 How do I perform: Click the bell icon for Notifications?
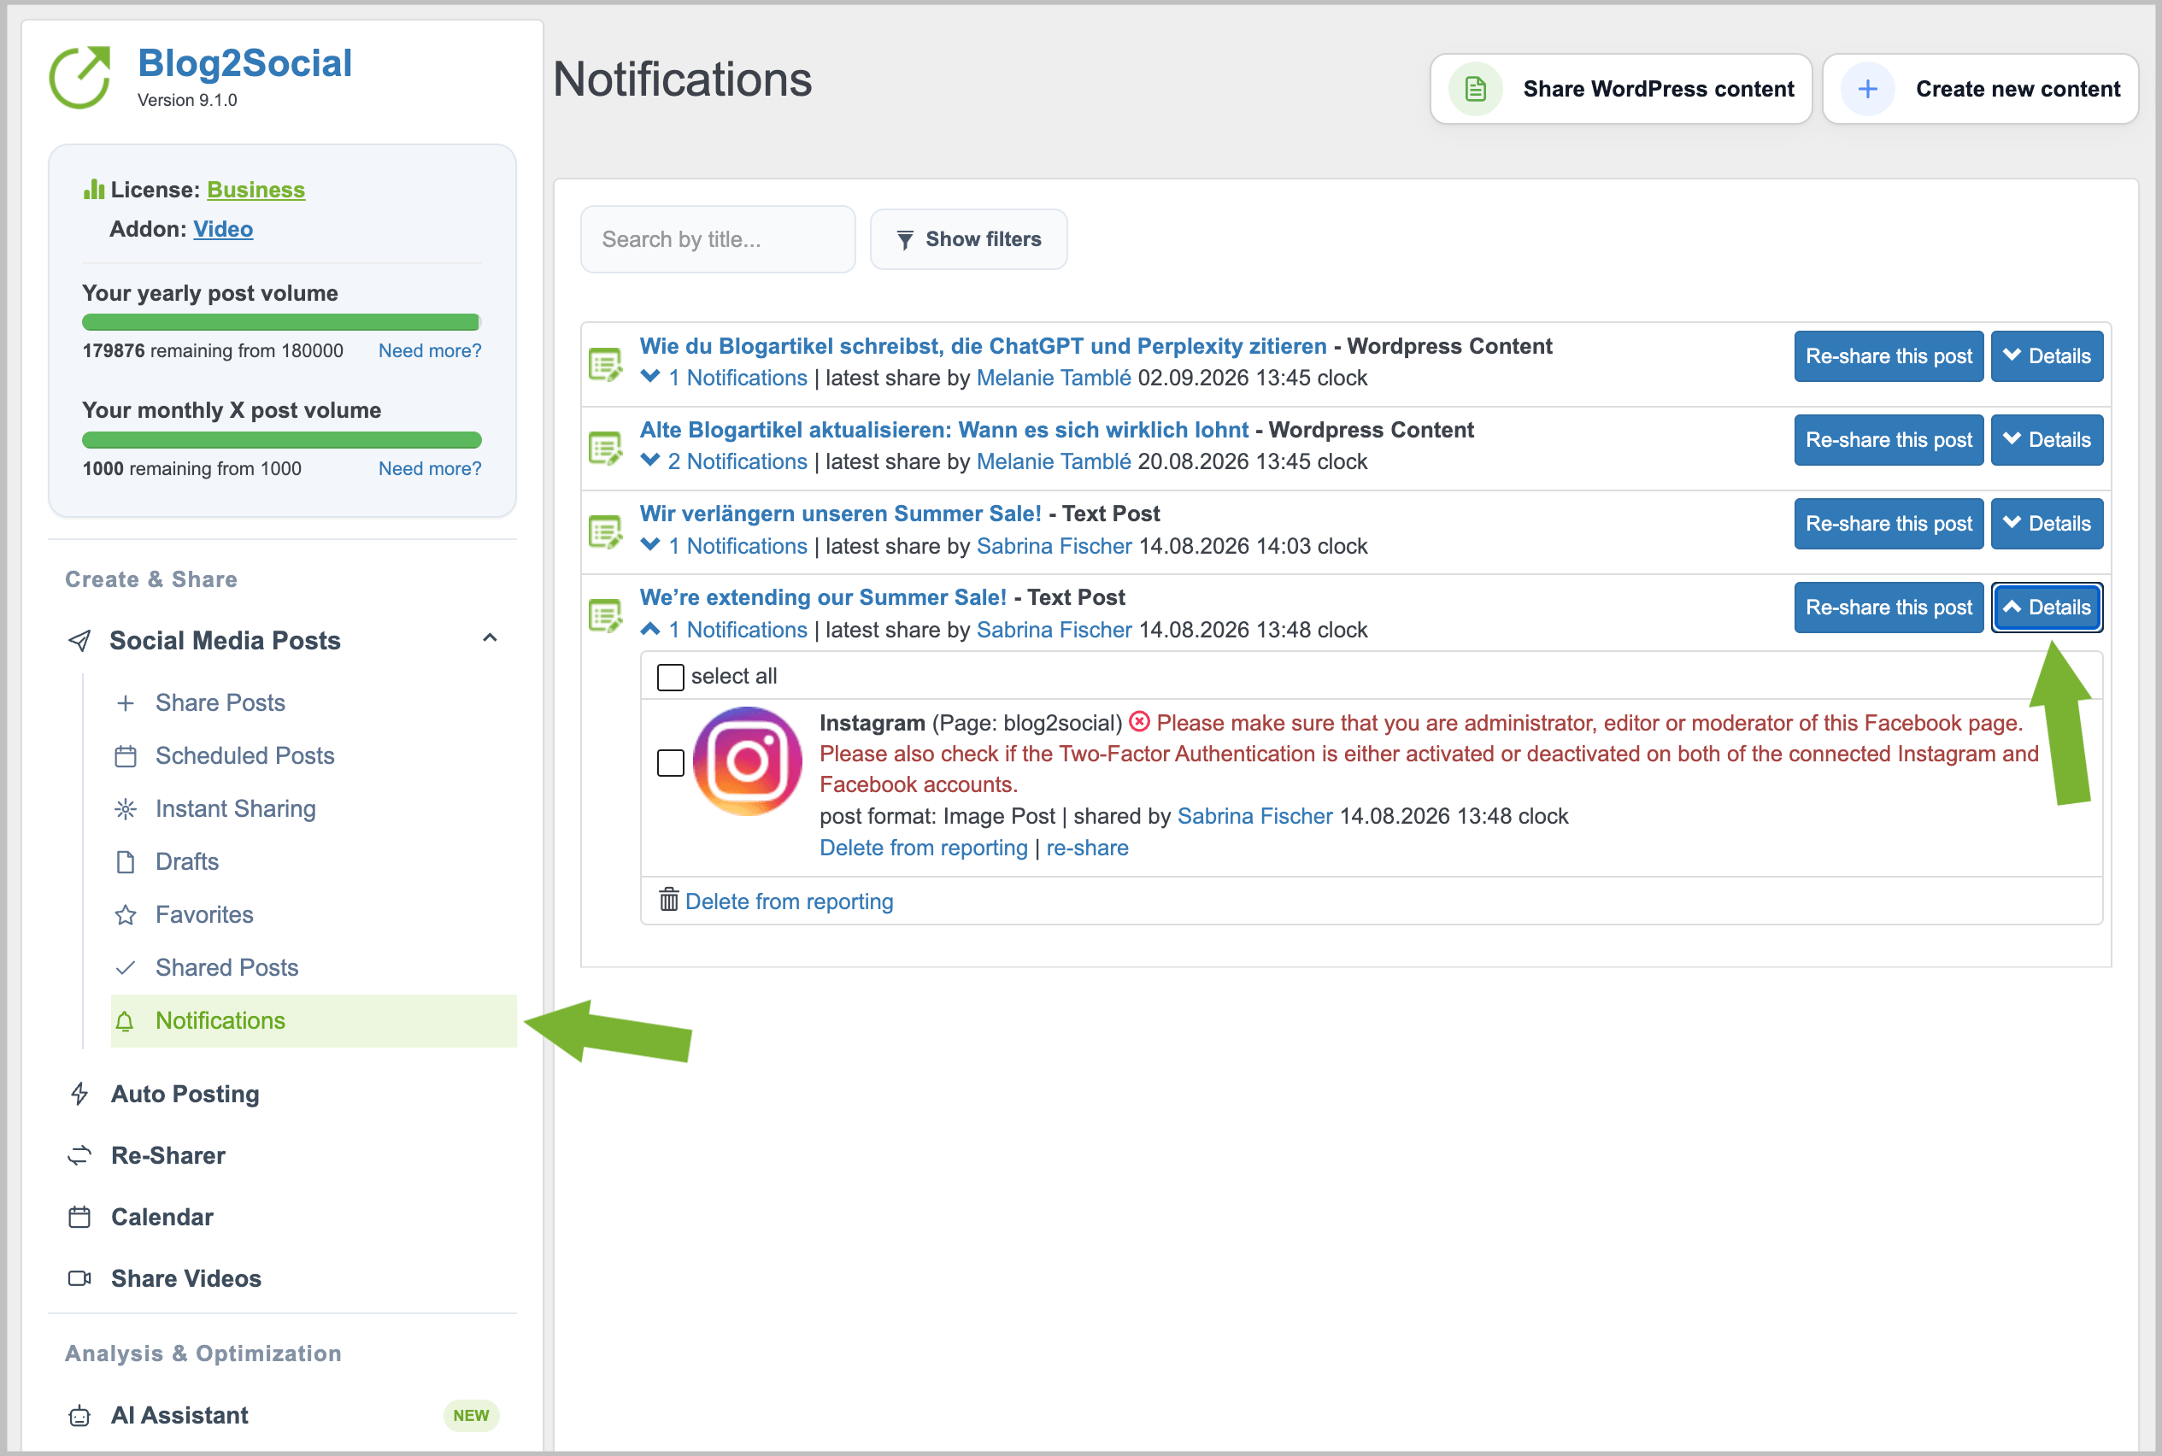click(x=126, y=1021)
